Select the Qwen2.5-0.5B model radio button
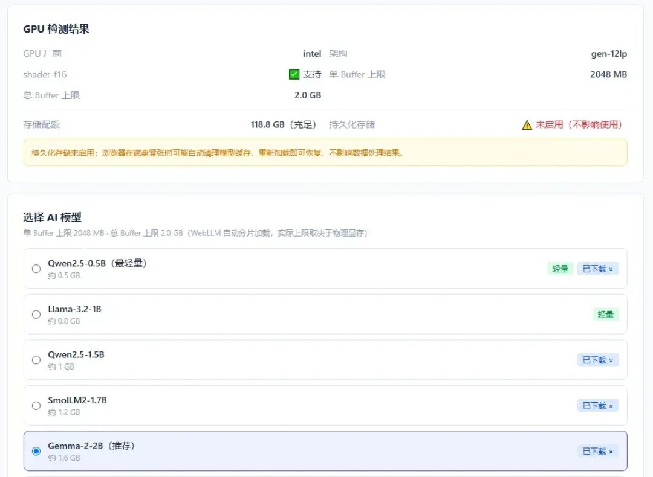This screenshot has width=653, height=477. pos(36,269)
